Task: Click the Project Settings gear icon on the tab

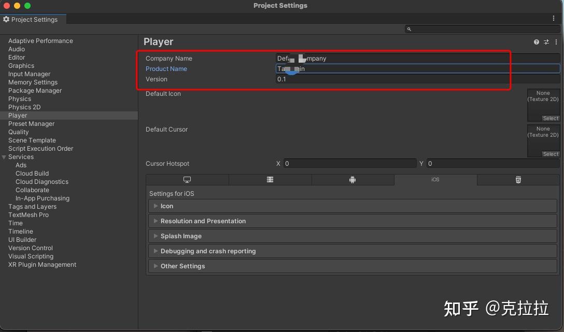Action: 6,19
